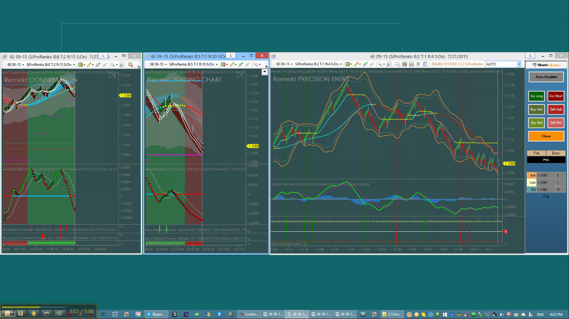This screenshot has height=319, width=569.
Task: Select drawing pencil tool in Confirmation chart window
Action: pyautogui.click(x=89, y=64)
